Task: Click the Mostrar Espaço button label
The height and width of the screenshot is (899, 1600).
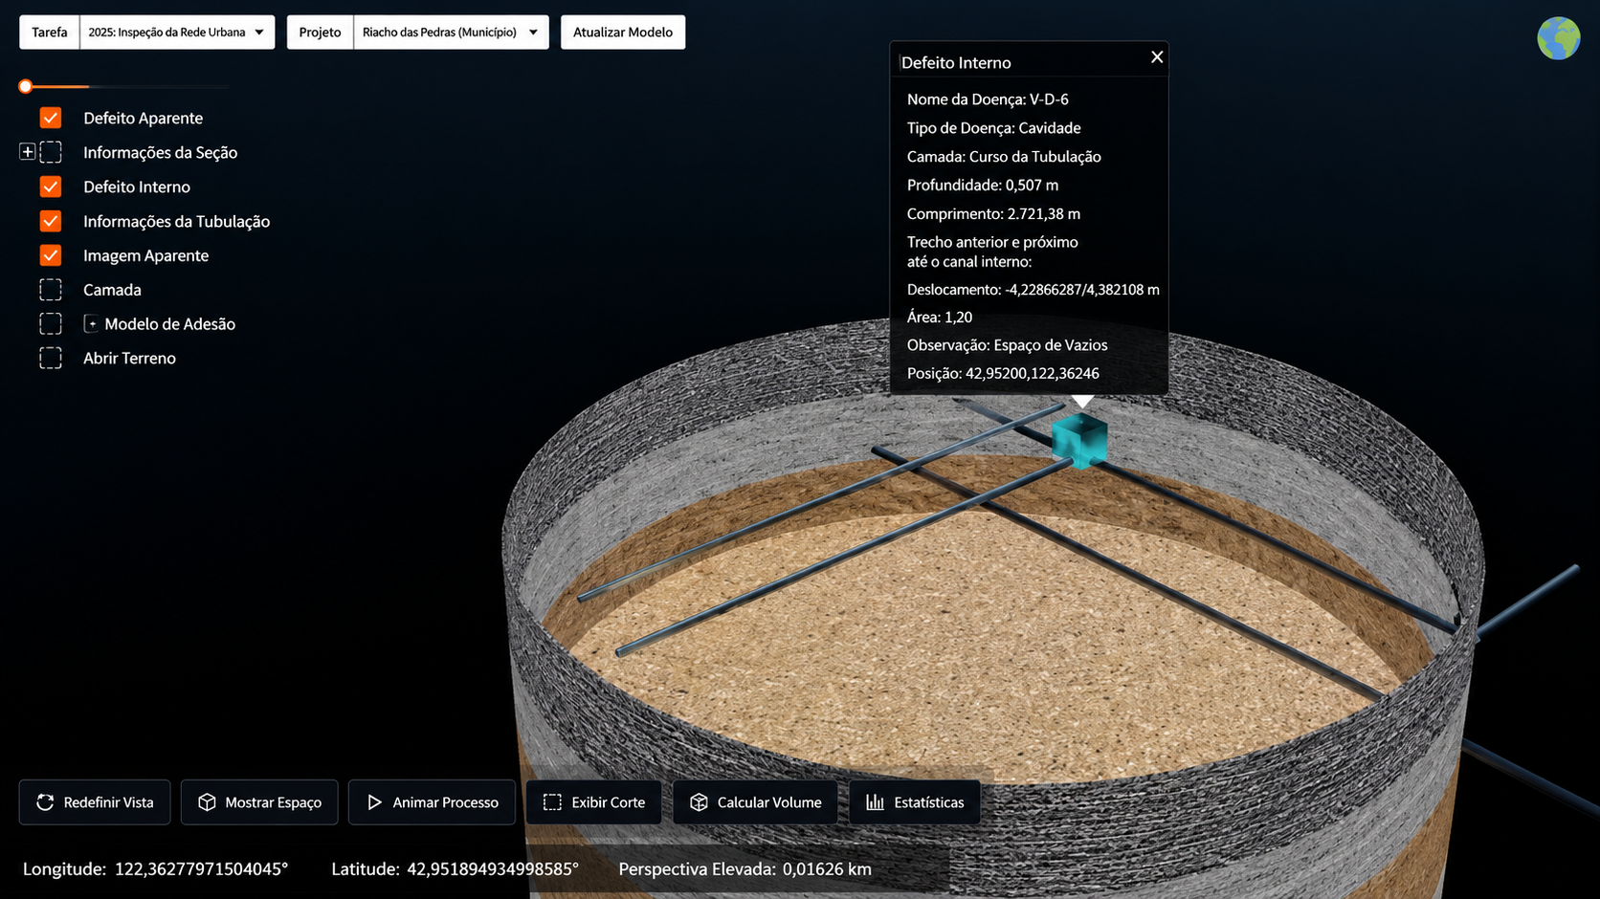Action: [x=273, y=802]
